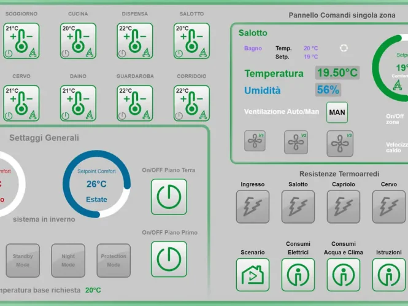The width and height of the screenshot is (408, 306).
Task: Enable Protection Mode button
Action: coord(114,261)
